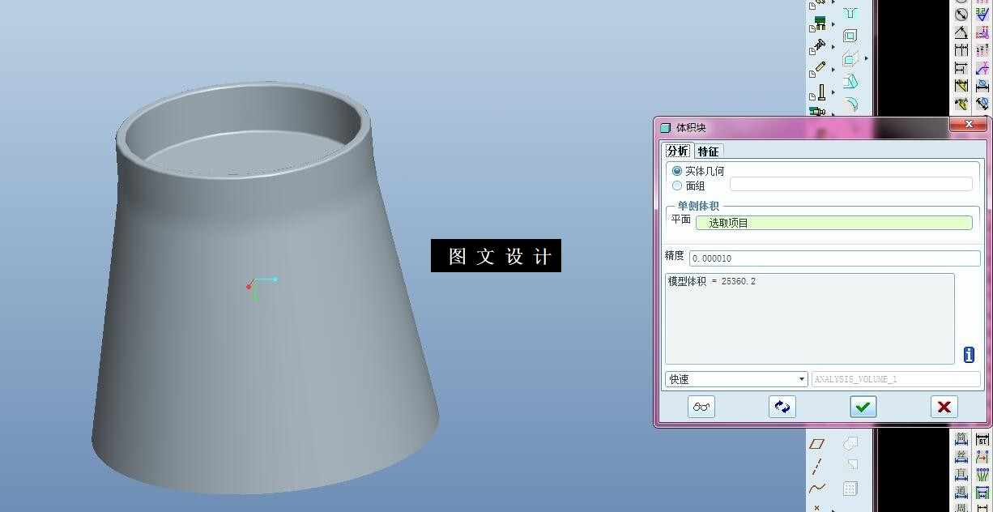The width and height of the screenshot is (993, 512).
Task: Select the Extrude tool on the right toolbar
Action: 850,35
